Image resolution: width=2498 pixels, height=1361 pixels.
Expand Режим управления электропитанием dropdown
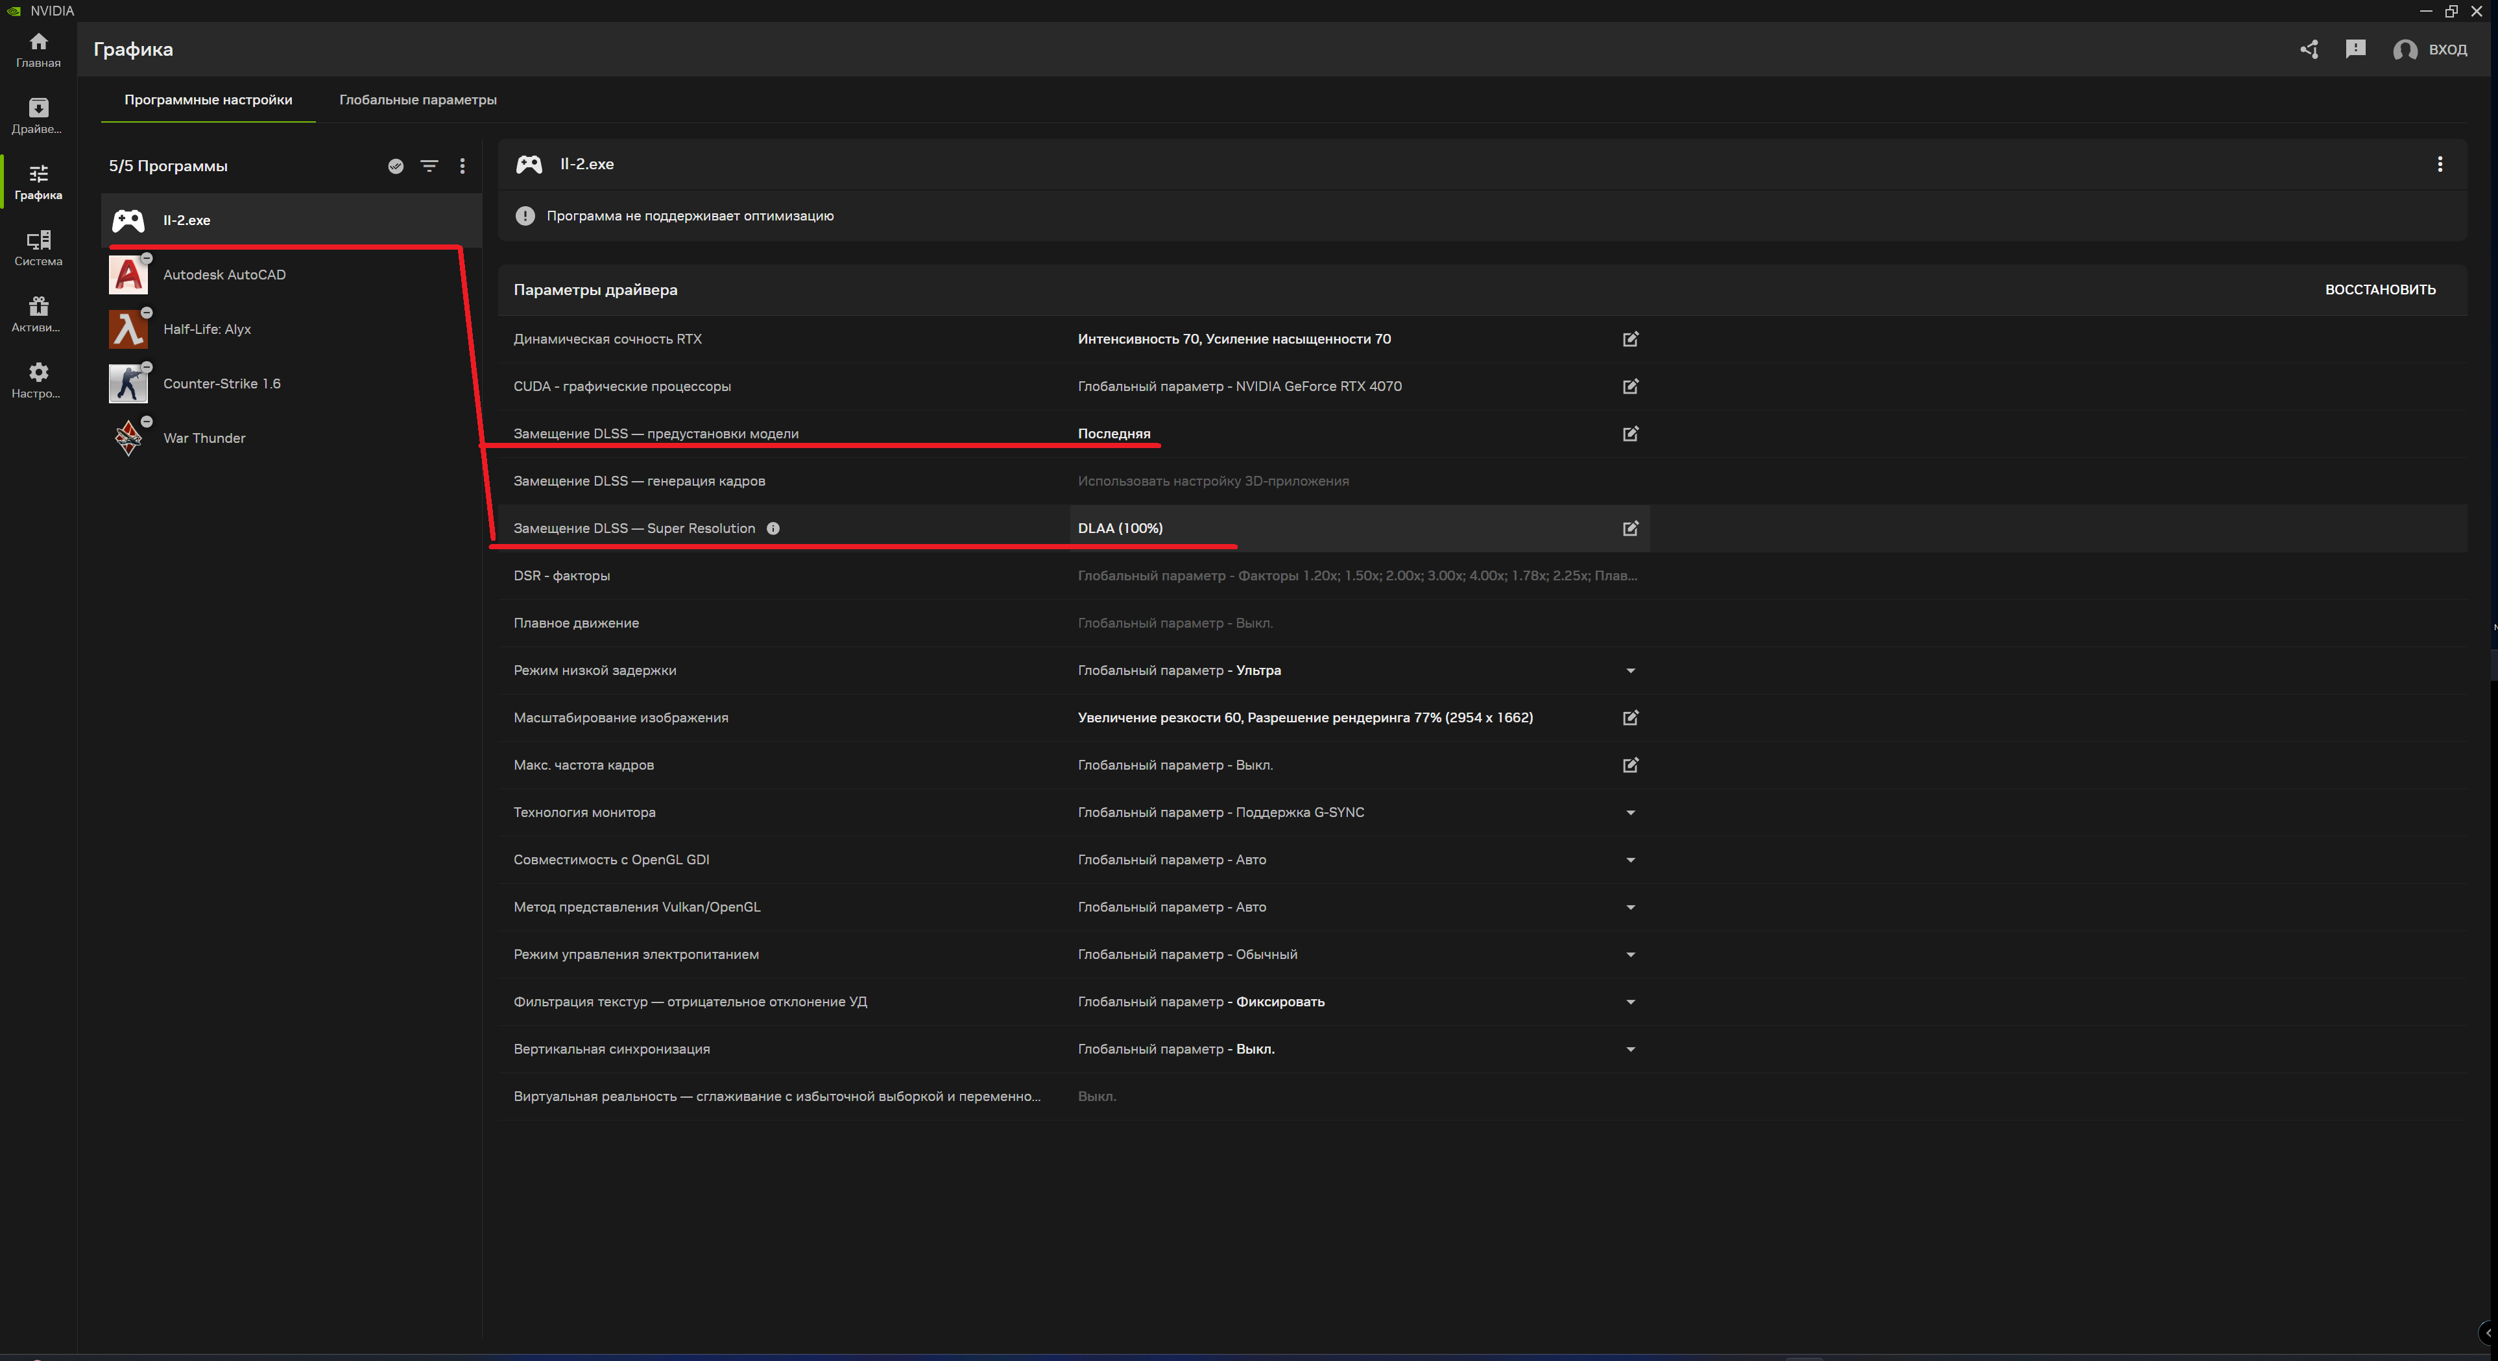[x=1630, y=955]
